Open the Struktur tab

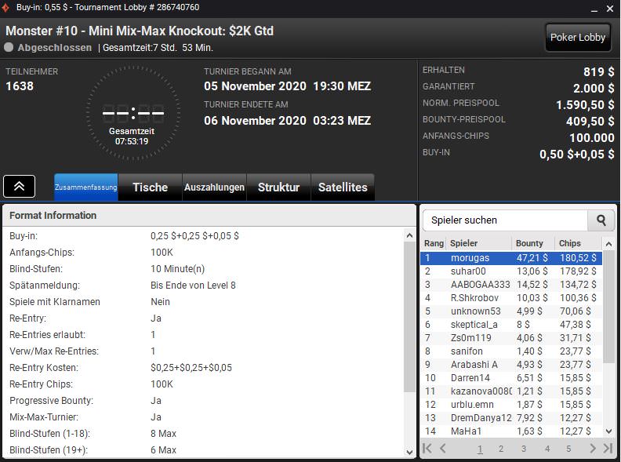click(x=278, y=187)
